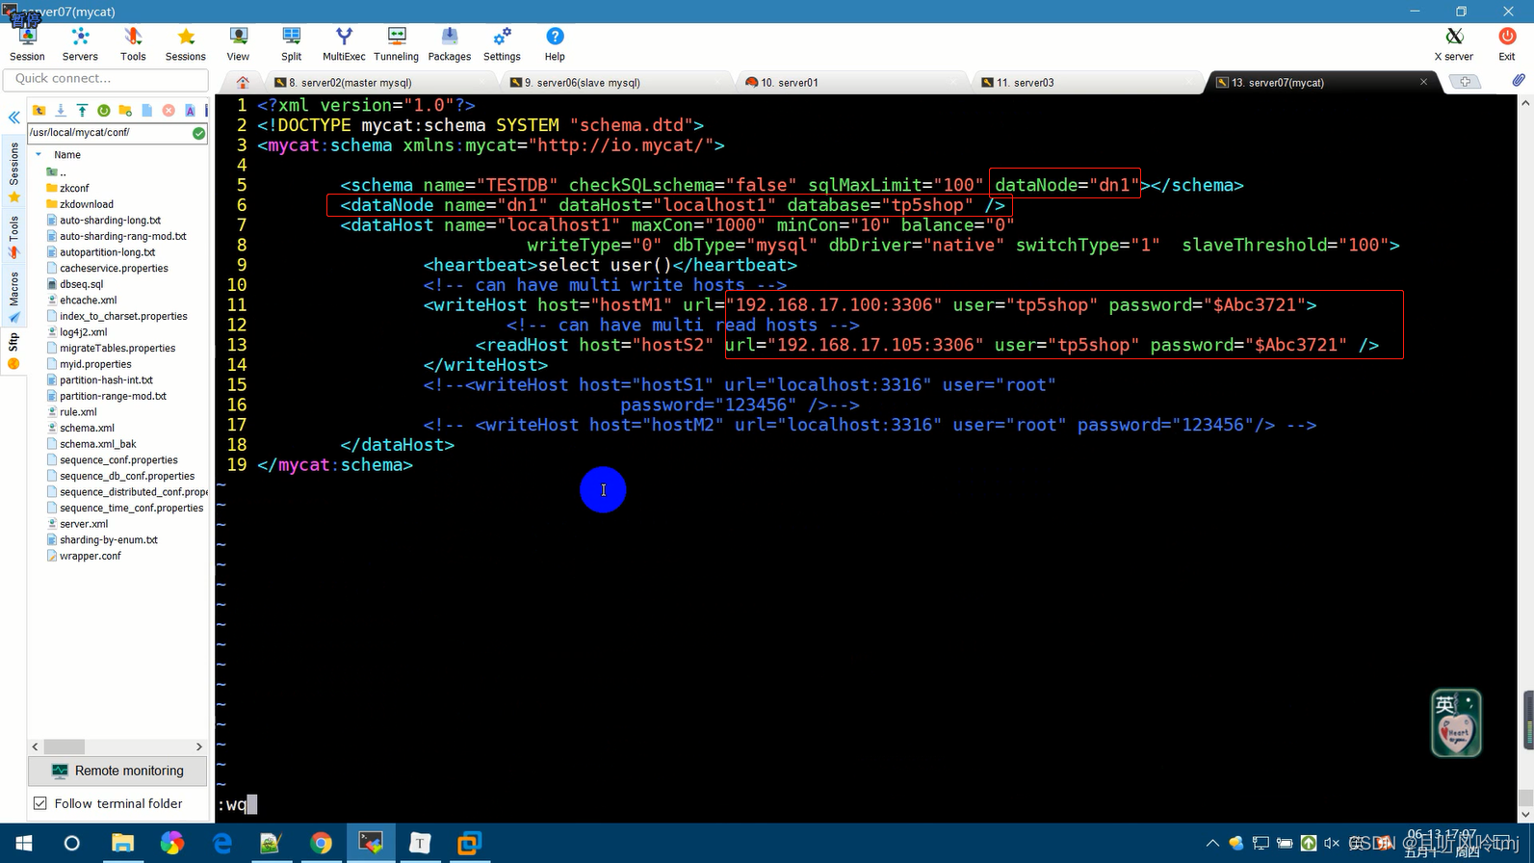Sort files by the Name column header
The width and height of the screenshot is (1534, 863).
(x=67, y=155)
